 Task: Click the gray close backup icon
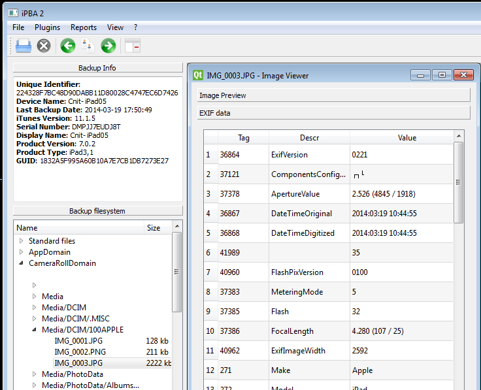click(44, 46)
